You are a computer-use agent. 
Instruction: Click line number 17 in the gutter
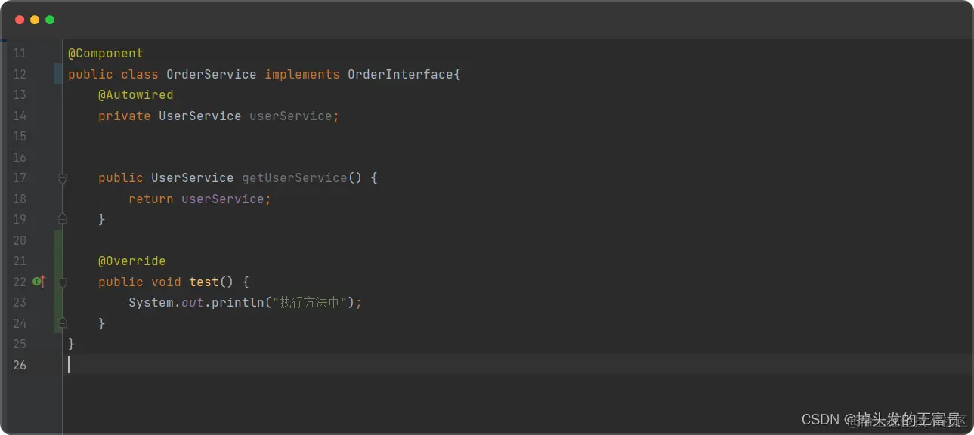point(20,178)
